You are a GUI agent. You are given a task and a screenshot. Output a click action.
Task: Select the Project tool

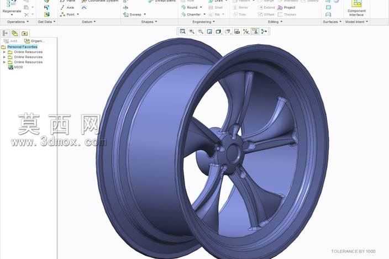coord(287,8)
